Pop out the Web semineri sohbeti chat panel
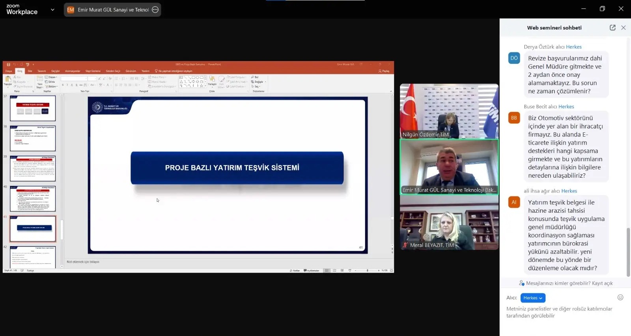The width and height of the screenshot is (631, 336). tap(612, 28)
